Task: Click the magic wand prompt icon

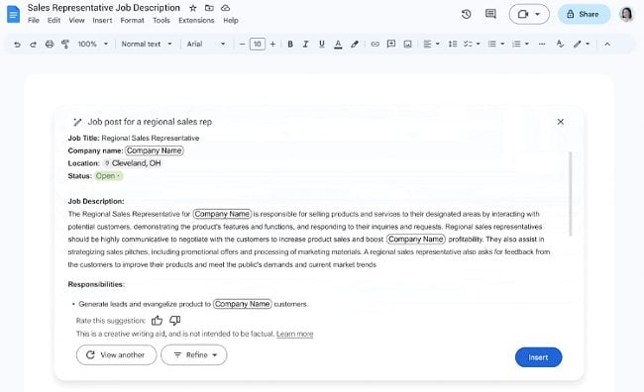Action: click(77, 122)
